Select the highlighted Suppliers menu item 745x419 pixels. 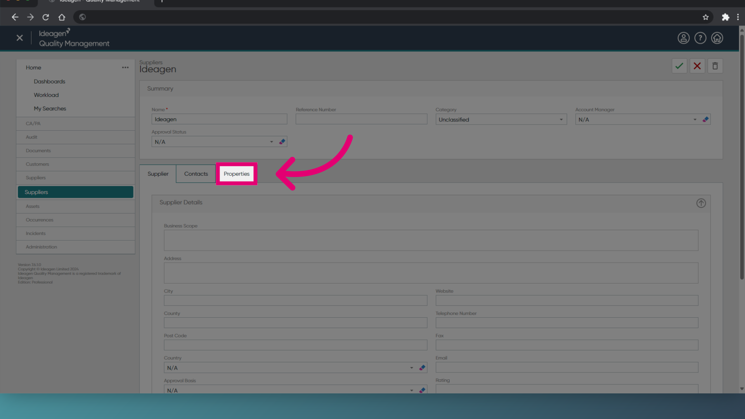pos(76,192)
